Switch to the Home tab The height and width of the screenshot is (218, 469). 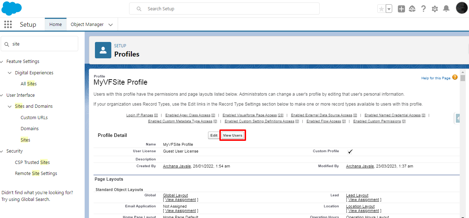click(x=55, y=25)
